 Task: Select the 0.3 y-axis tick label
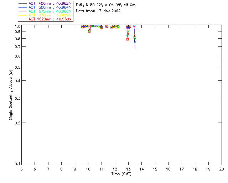(17, 98)
